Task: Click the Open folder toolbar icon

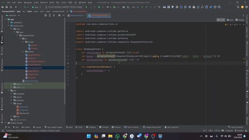Action: click(3, 7)
